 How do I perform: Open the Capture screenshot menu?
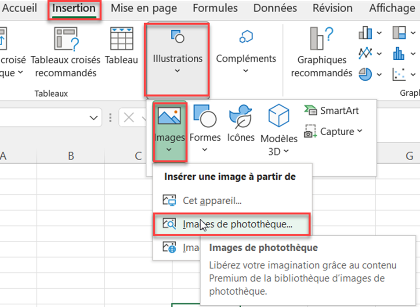pyautogui.click(x=333, y=131)
